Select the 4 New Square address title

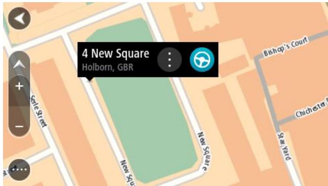(115, 54)
